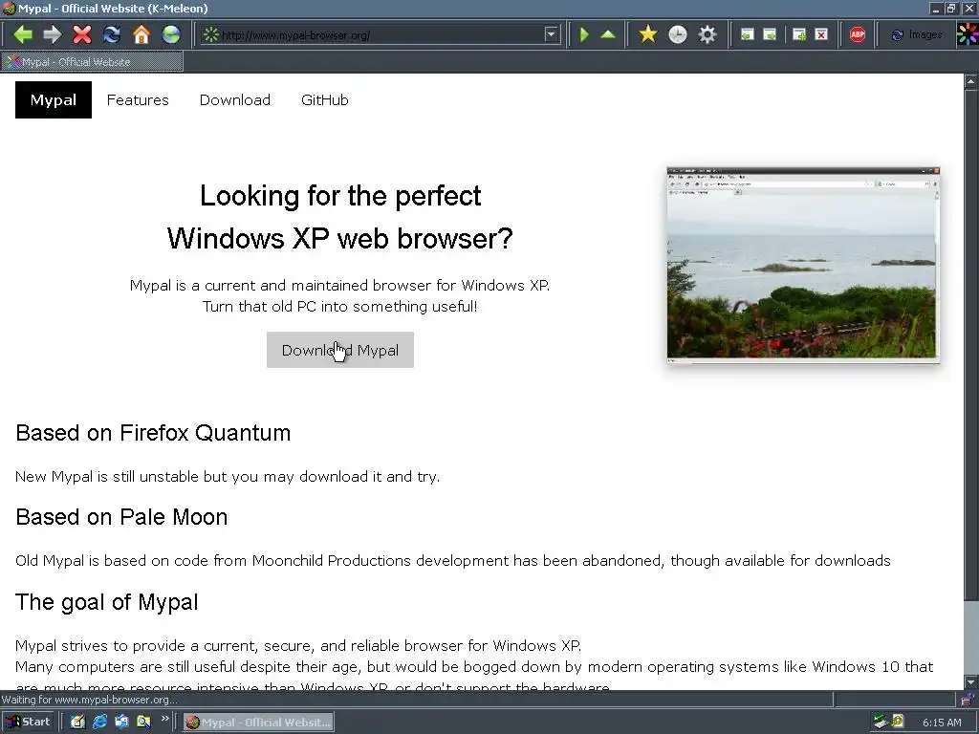Open the URL bar dropdown arrow
The height and width of the screenshot is (734, 979).
(551, 35)
